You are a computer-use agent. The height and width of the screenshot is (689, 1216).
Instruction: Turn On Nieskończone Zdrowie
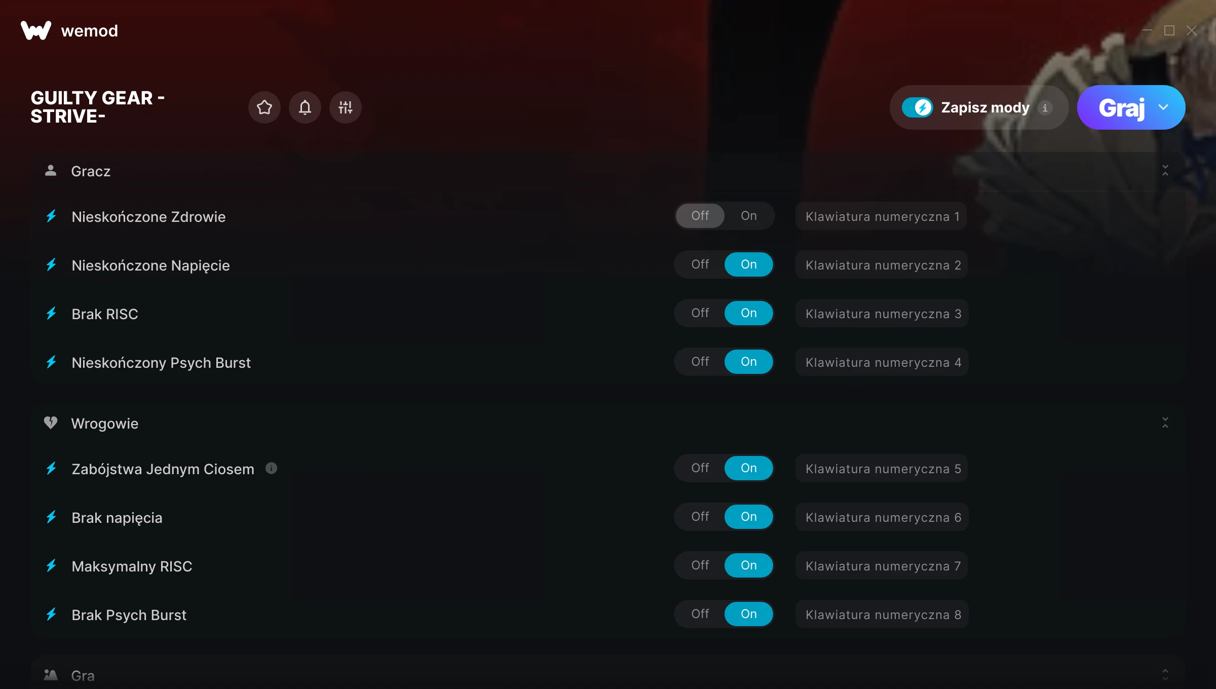(749, 216)
